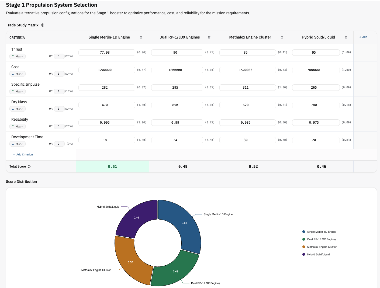Open the Min dropdown for Cost
380x288 pixels.
pyautogui.click(x=17, y=74)
